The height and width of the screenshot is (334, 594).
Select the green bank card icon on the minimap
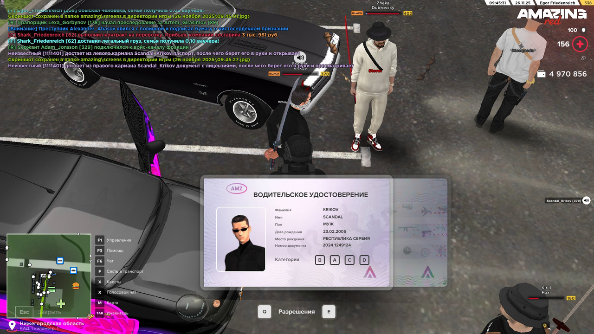[51, 290]
